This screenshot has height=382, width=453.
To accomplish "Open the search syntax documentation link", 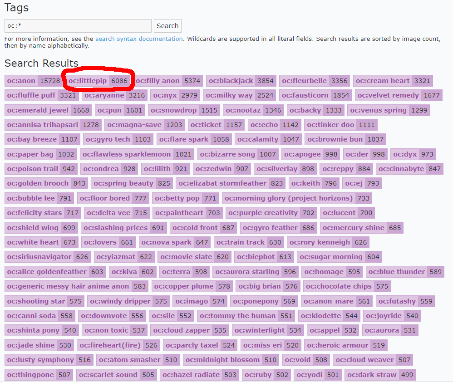I will [139, 39].
